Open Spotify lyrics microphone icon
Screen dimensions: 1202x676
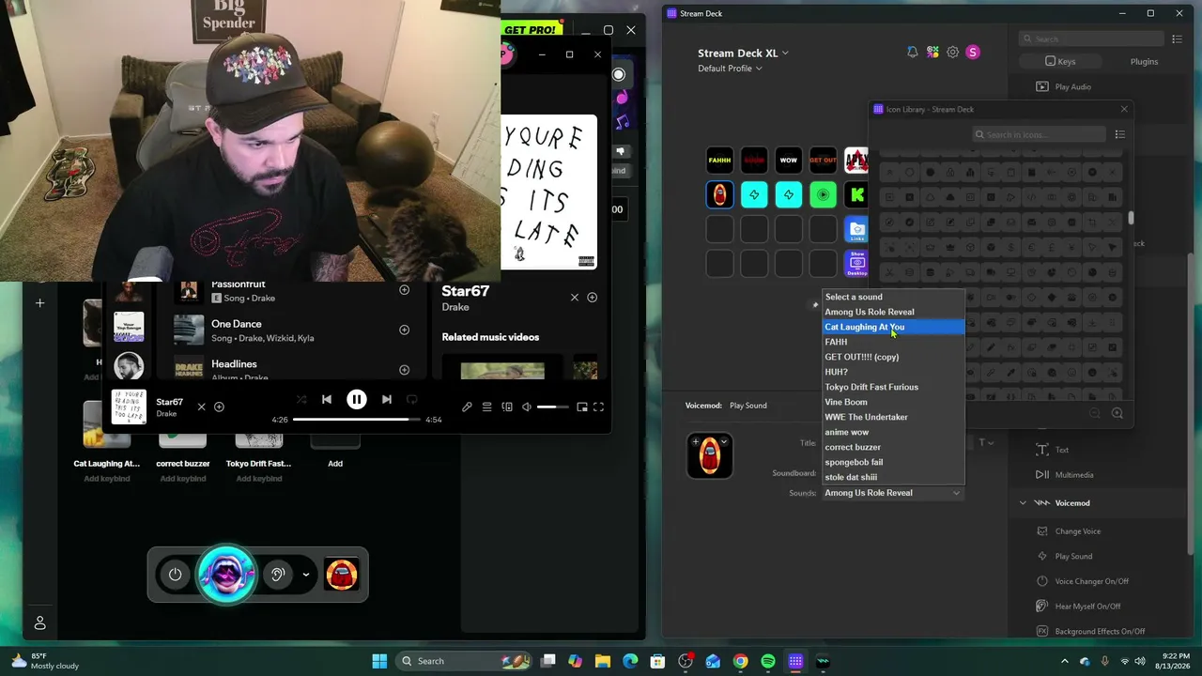click(467, 407)
